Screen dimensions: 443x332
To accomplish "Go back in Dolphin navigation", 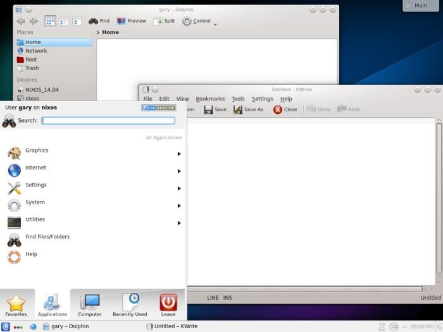I will 21,21.
